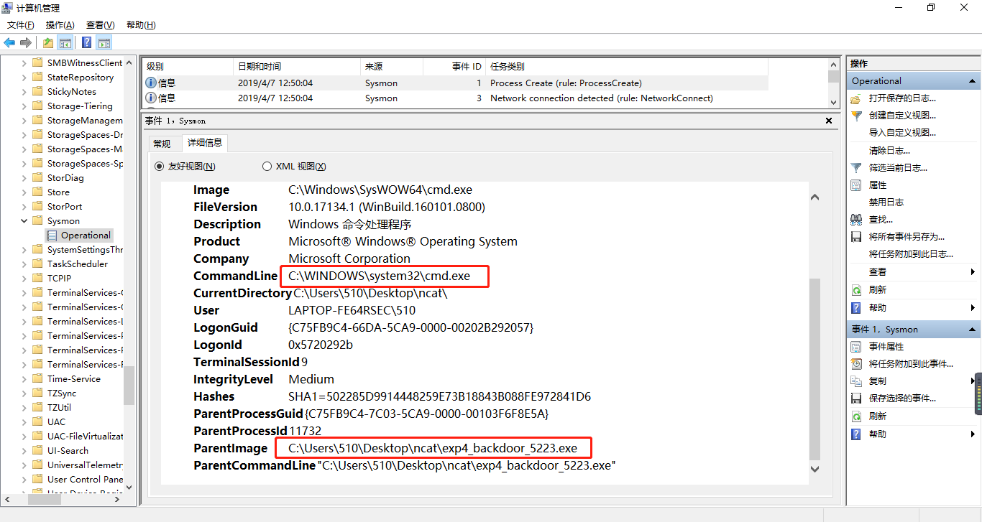Click the 计算机管理 title bar app icon
Viewport: 982px width, 522px height.
coord(7,8)
